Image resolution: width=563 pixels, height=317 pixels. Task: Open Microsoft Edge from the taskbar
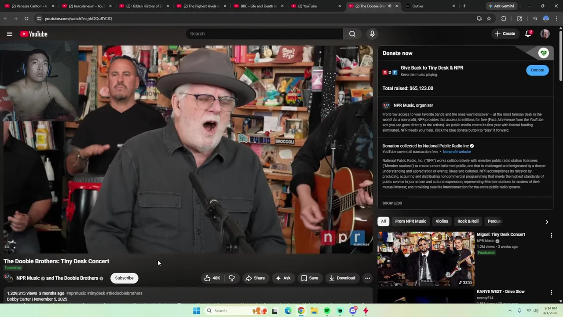coord(288,311)
